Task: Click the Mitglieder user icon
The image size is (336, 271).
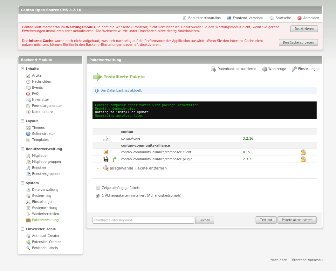Action: (28, 156)
